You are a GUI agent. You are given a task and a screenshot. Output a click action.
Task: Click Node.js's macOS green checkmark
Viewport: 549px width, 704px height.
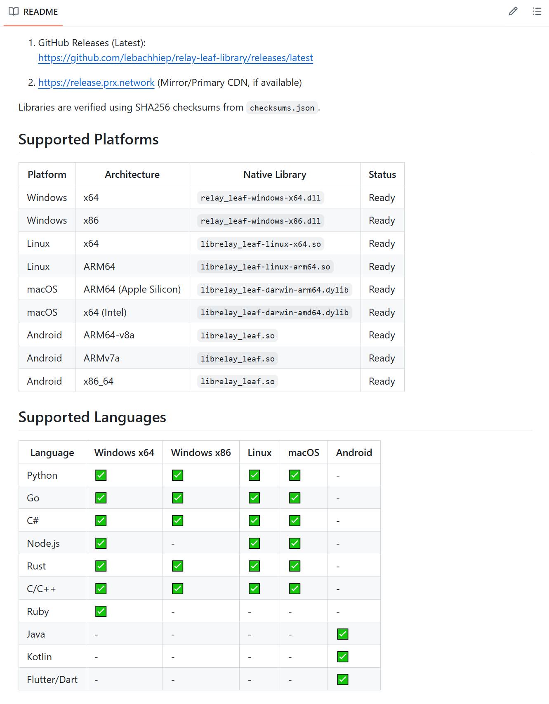coord(295,543)
